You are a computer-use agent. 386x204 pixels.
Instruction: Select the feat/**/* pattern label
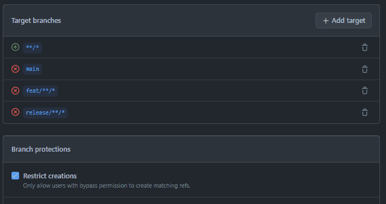40,91
